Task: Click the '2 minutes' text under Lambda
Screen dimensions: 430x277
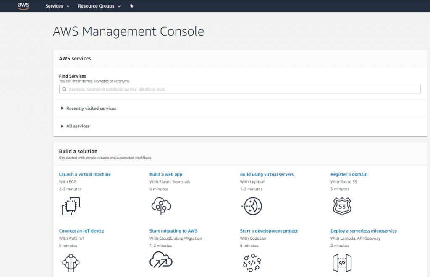Action: pyautogui.click(x=339, y=246)
